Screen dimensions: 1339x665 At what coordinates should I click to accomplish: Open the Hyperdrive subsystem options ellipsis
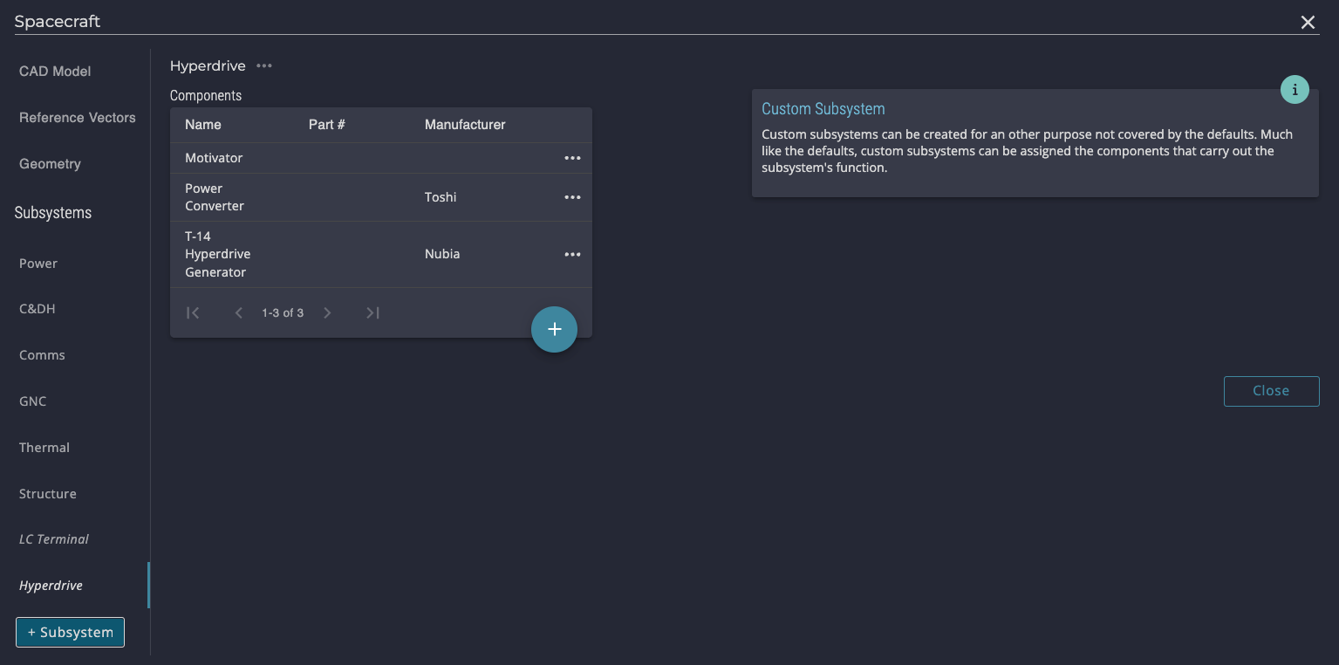point(264,66)
